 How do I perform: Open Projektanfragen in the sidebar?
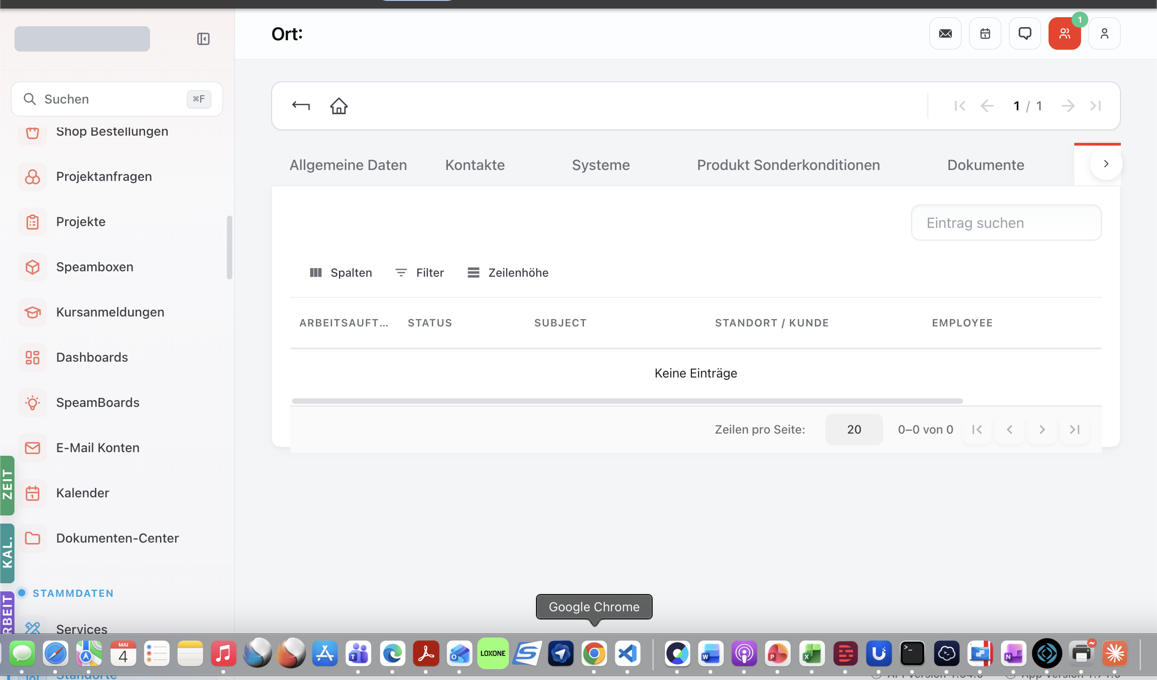coord(104,176)
